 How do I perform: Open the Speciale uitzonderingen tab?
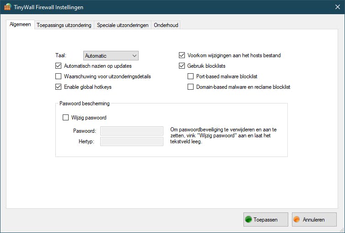click(123, 25)
